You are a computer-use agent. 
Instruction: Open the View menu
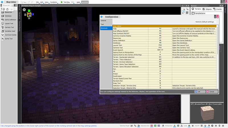(x=46, y=2)
